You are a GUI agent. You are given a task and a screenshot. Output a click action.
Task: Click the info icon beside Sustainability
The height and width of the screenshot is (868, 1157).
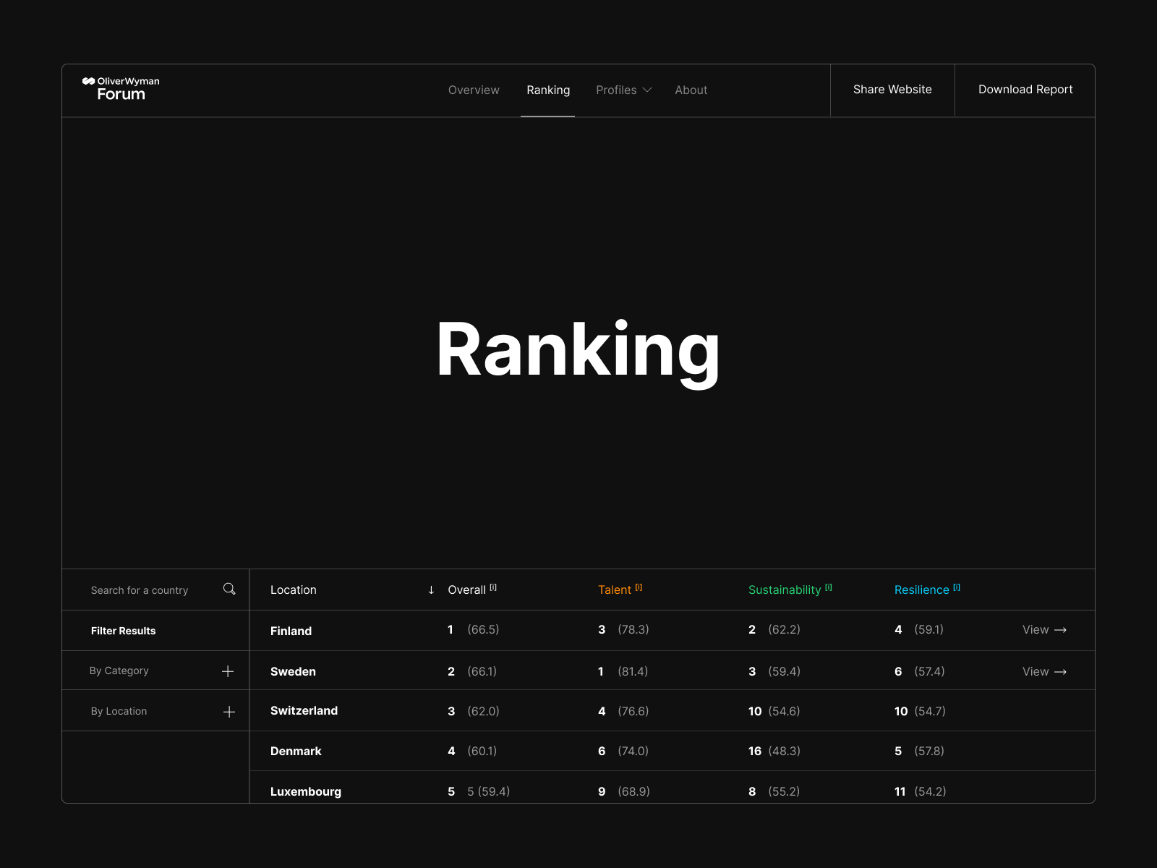[x=829, y=586]
